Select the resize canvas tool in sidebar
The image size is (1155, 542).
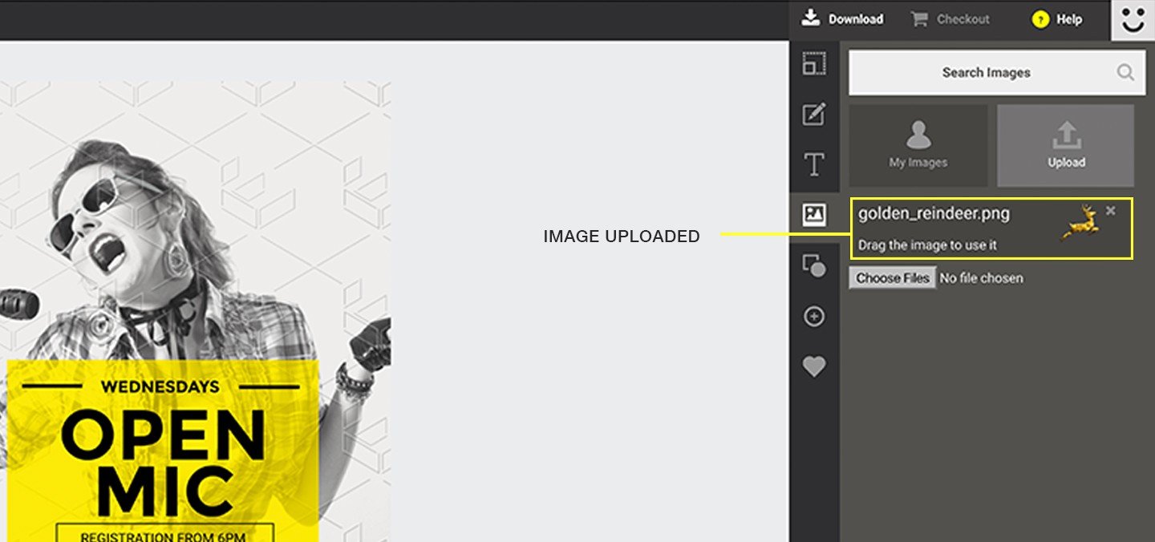[x=814, y=64]
